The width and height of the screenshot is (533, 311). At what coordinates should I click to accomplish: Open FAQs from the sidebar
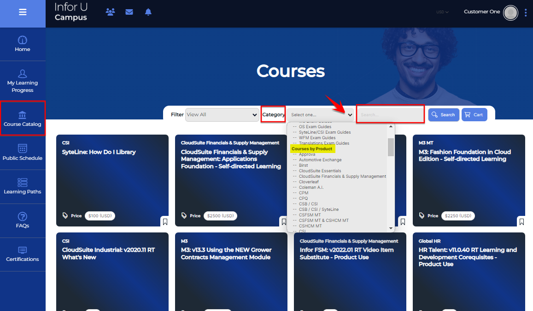click(x=23, y=221)
